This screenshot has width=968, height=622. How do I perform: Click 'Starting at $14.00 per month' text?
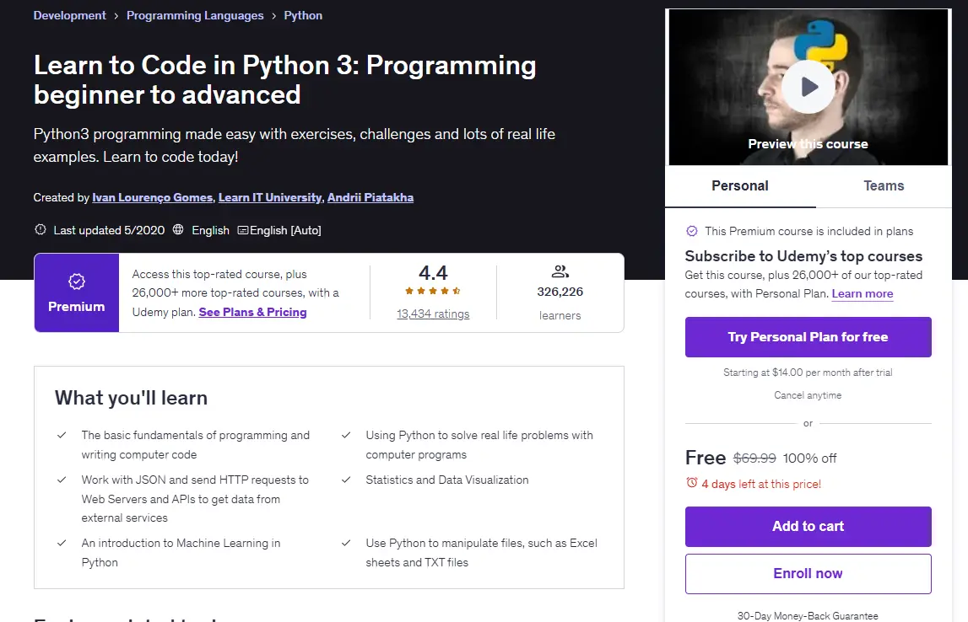click(x=808, y=373)
